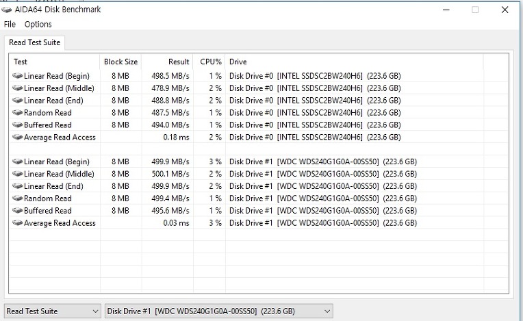
Task: Click drive icon of Intel Buffered Read row
Action: click(17, 125)
